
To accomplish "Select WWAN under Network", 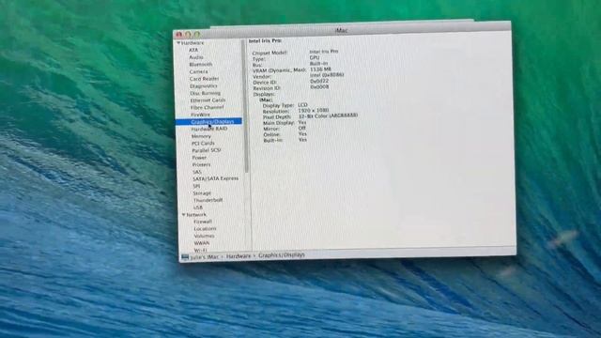I will point(202,243).
